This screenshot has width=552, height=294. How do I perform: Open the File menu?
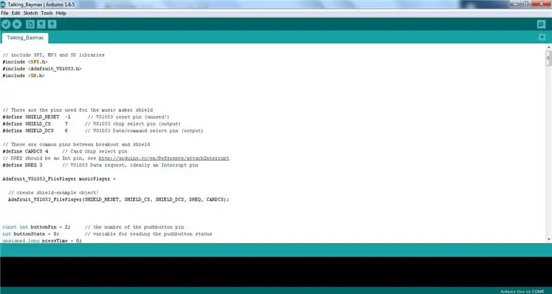[5, 13]
